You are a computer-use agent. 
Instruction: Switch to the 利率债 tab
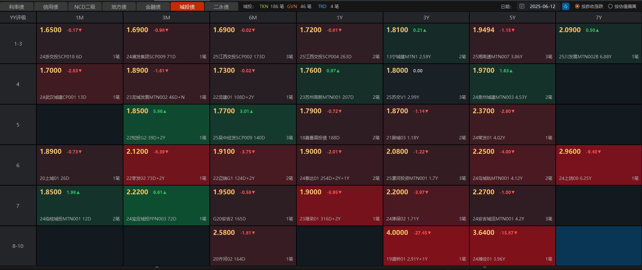click(17, 7)
